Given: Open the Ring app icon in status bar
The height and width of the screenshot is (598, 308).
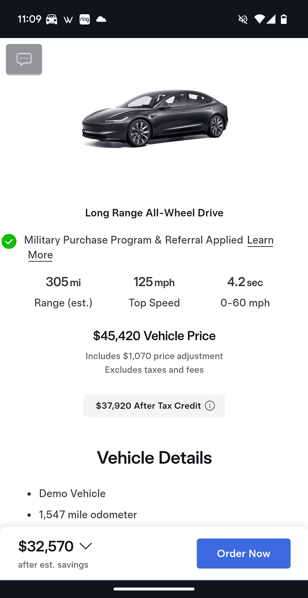Looking at the screenshot, I should pyautogui.click(x=84, y=19).
